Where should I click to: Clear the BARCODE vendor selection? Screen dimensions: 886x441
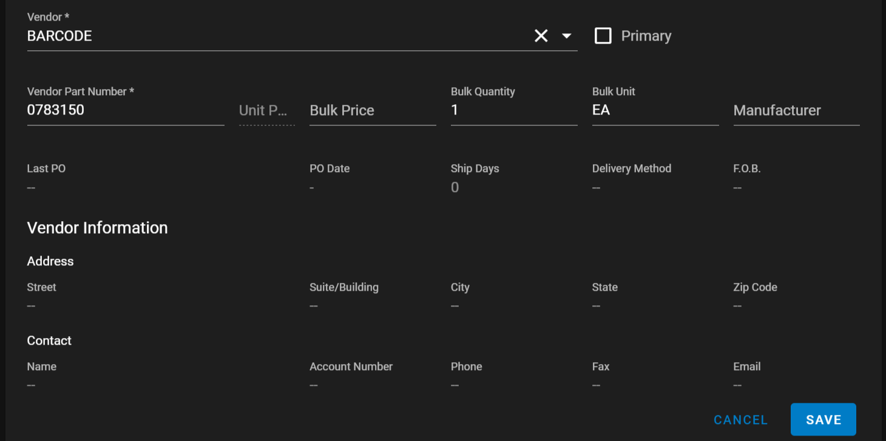tap(541, 36)
